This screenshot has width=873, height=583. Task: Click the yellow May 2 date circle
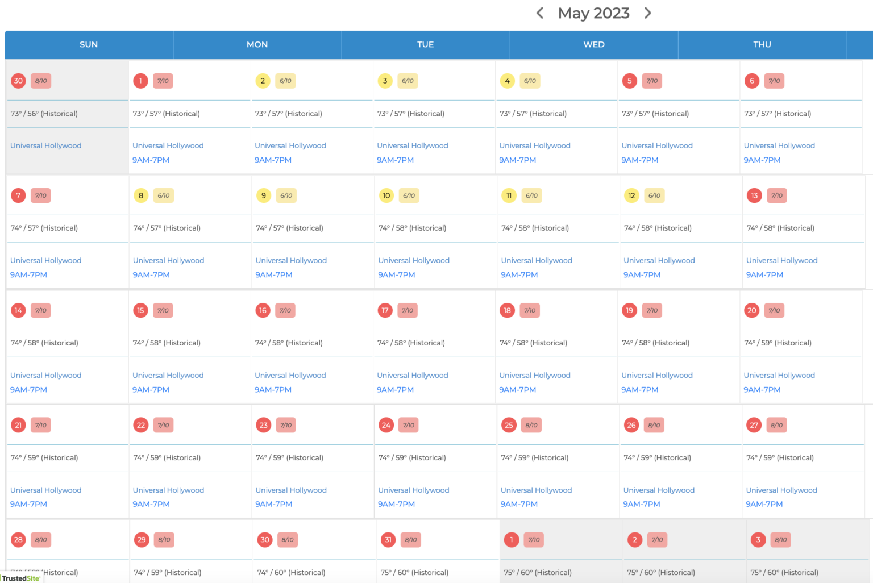263,81
